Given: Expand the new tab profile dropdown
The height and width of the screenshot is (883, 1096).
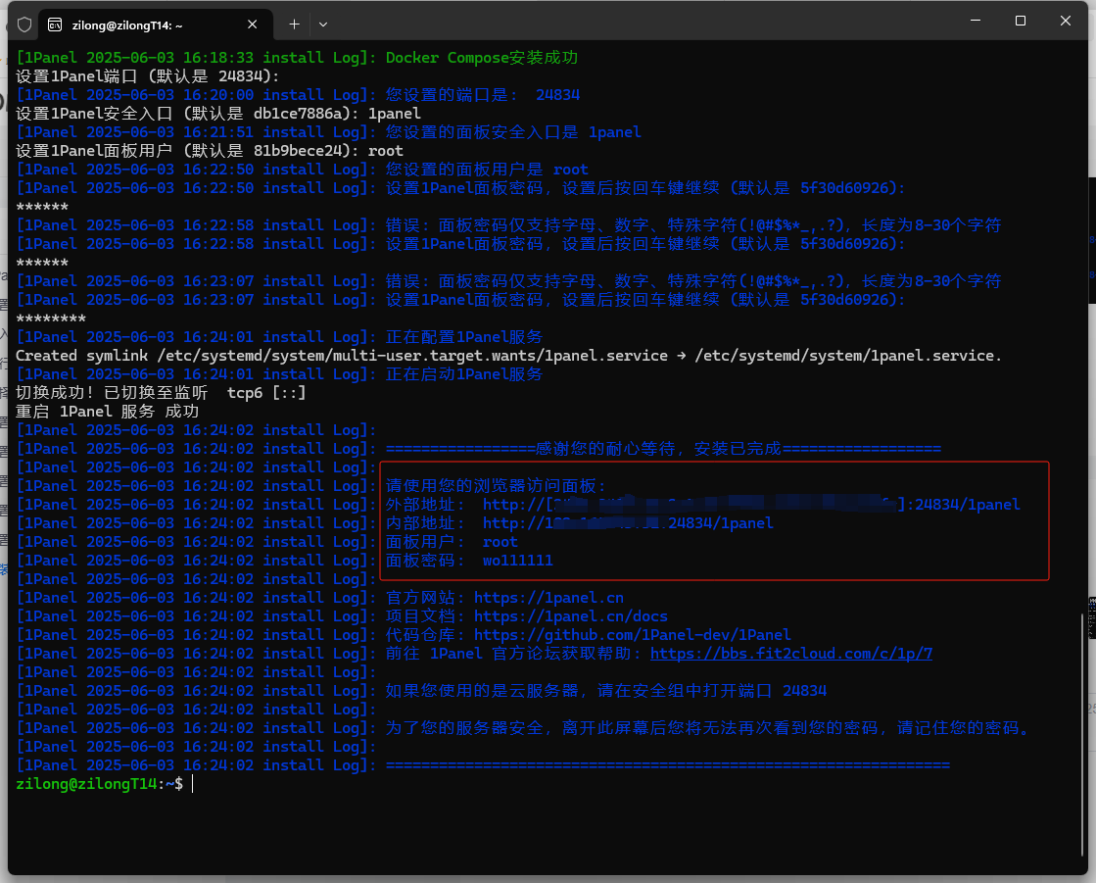Looking at the screenshot, I should pos(323,25).
